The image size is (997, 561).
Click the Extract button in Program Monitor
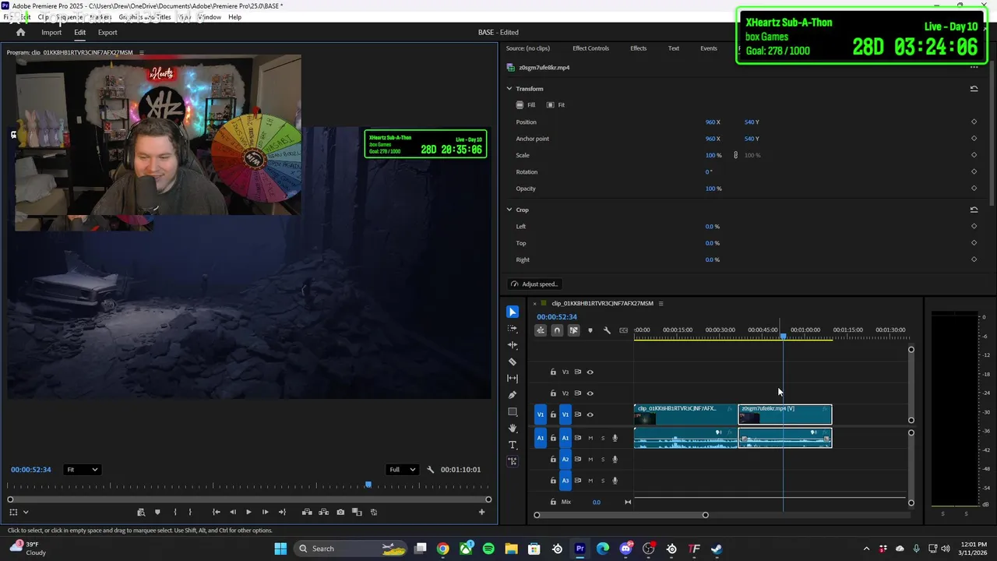pos(323,512)
